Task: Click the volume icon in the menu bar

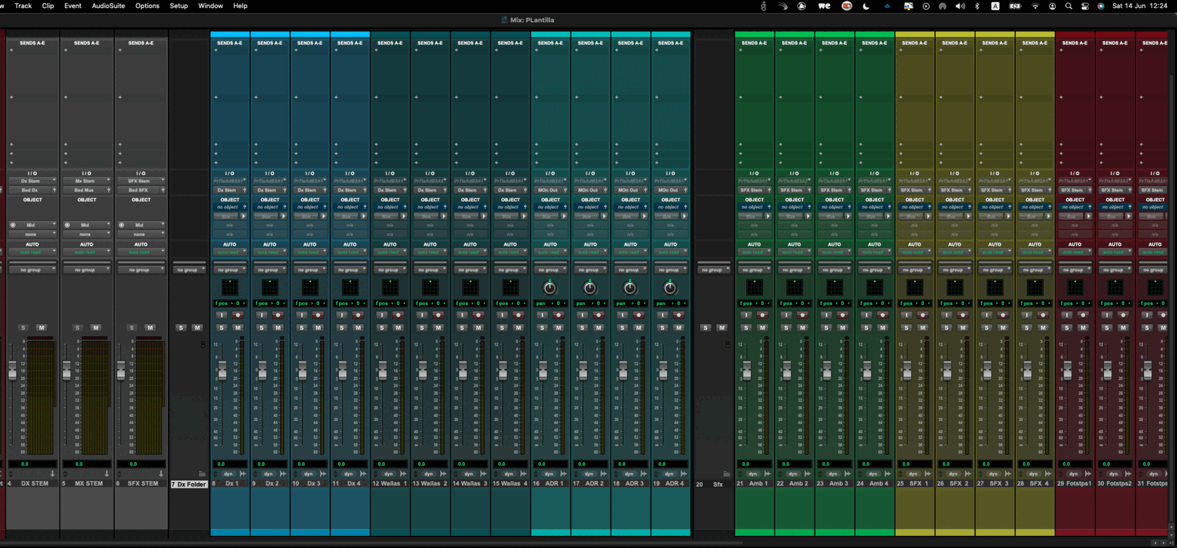Action: click(960, 6)
